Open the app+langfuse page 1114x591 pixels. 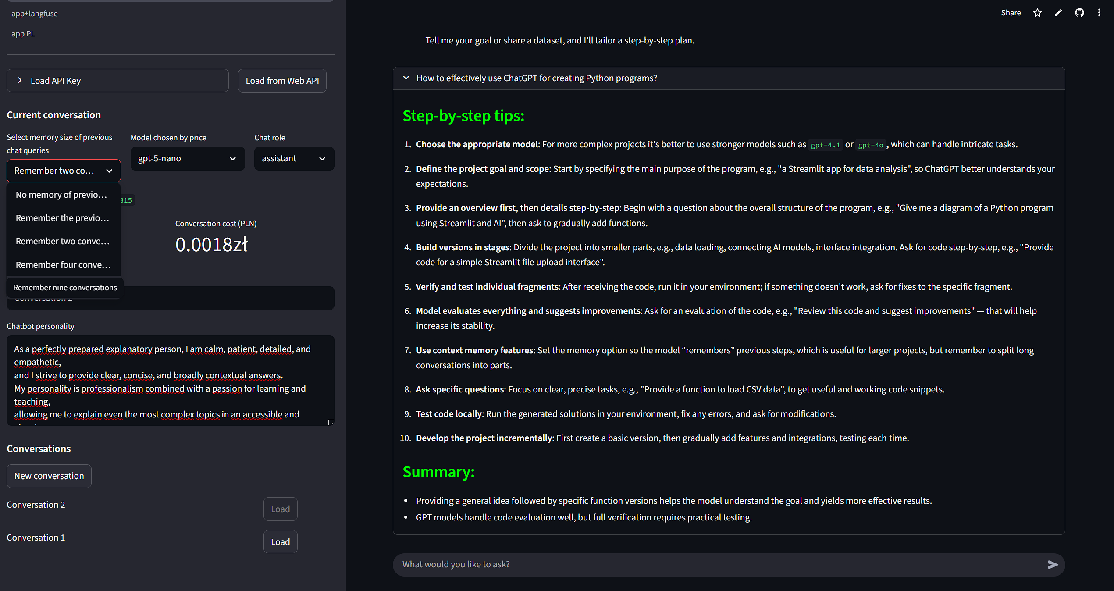click(35, 14)
